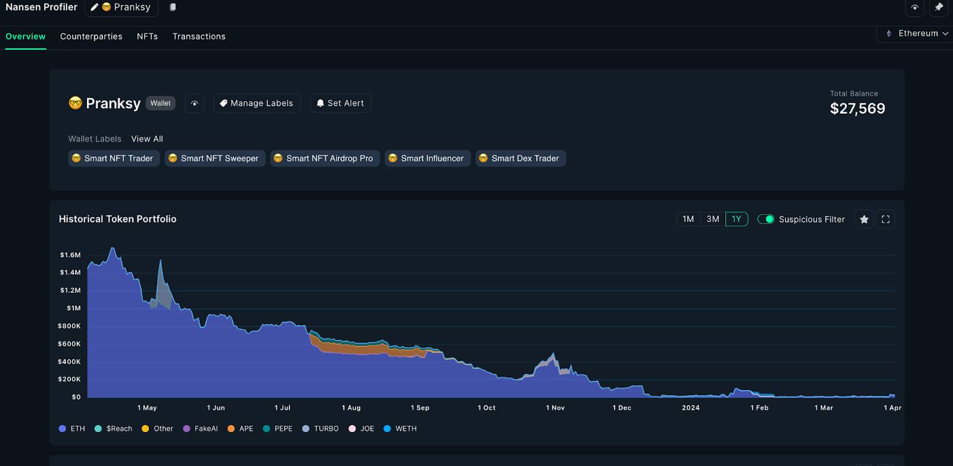Click the Set Alert button

(341, 104)
